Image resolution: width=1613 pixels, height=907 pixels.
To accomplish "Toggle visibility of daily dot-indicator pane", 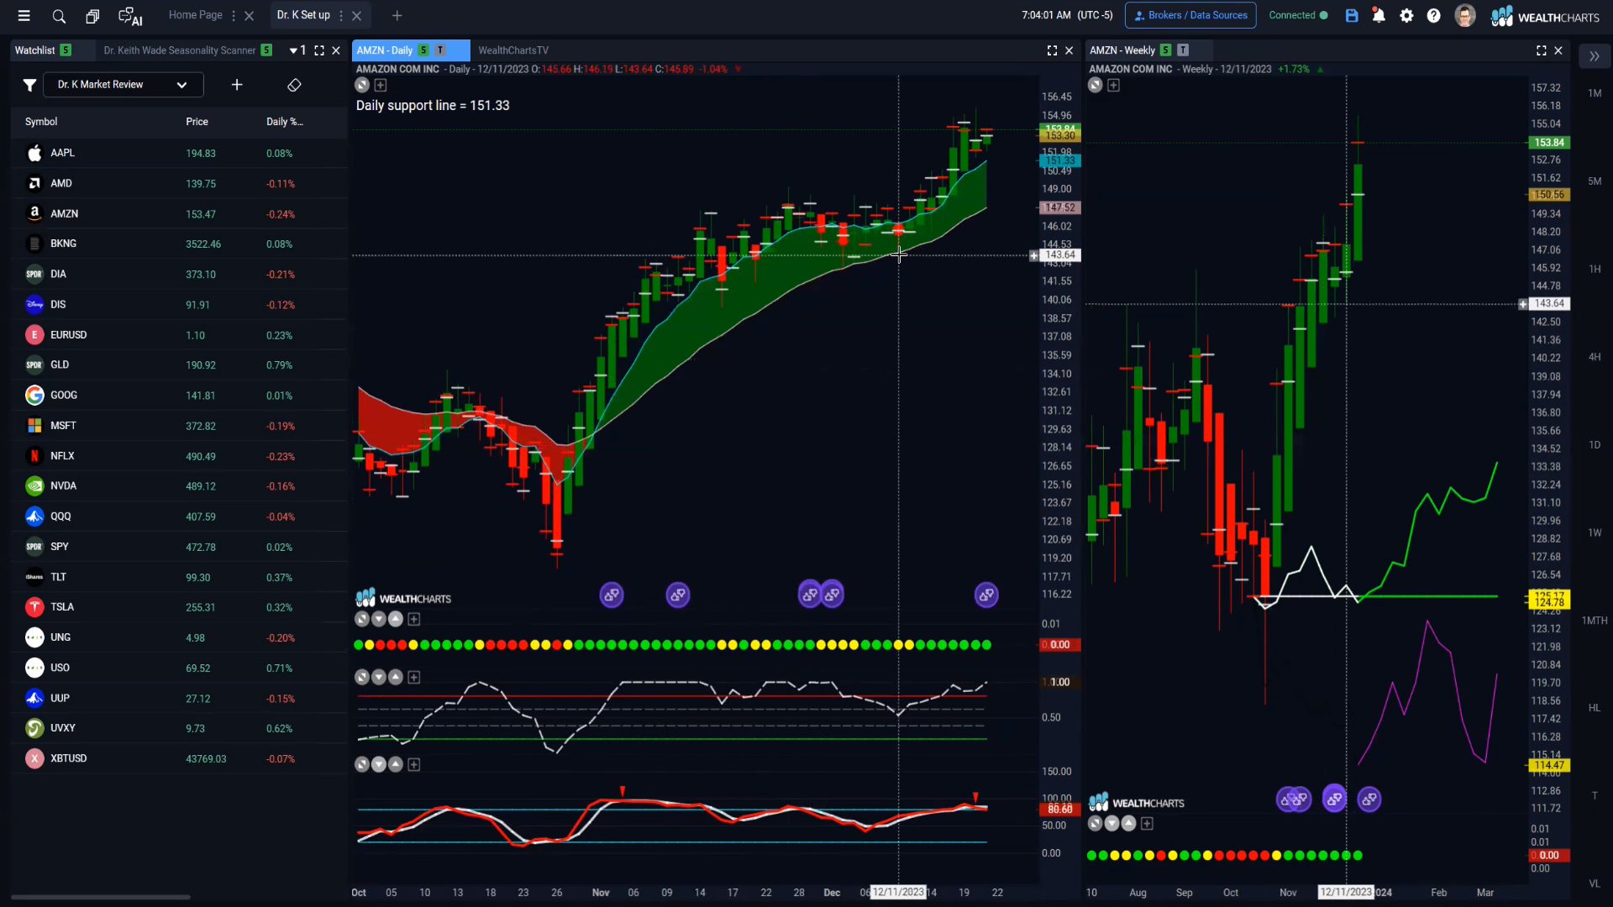I will tap(362, 619).
